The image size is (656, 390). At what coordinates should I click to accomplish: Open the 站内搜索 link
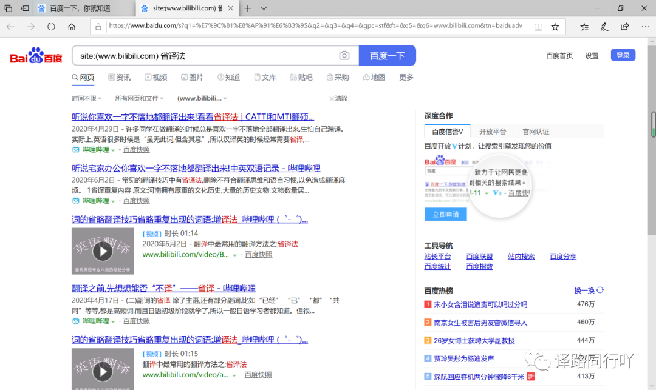point(521,257)
